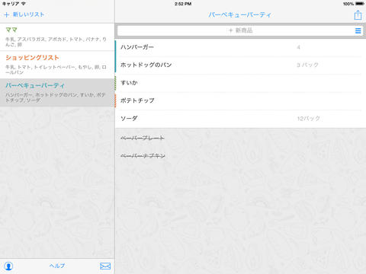Select the ショッピングリスト list
Image resolution: width=366 pixels, height=274 pixels.
pos(57,65)
